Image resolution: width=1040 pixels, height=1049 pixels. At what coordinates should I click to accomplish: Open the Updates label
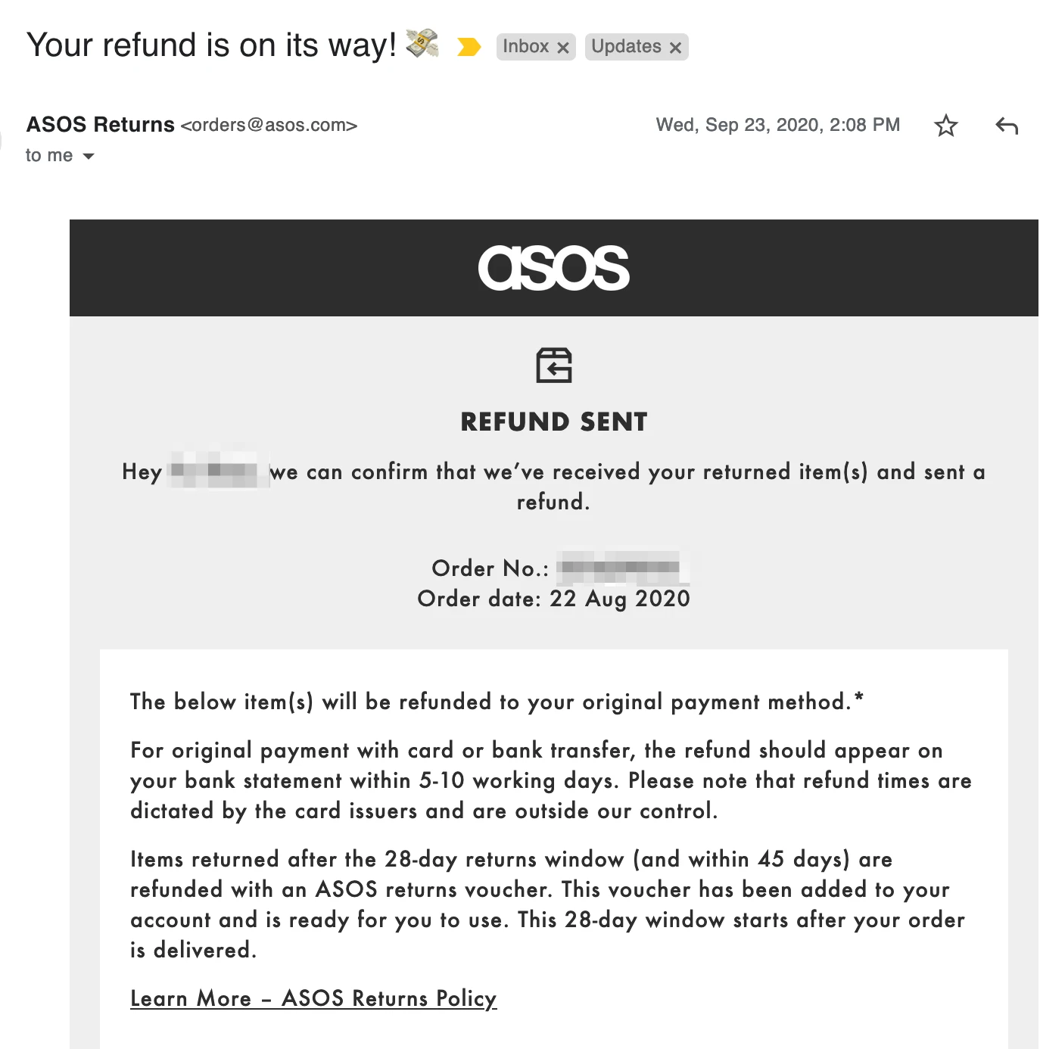click(x=626, y=47)
